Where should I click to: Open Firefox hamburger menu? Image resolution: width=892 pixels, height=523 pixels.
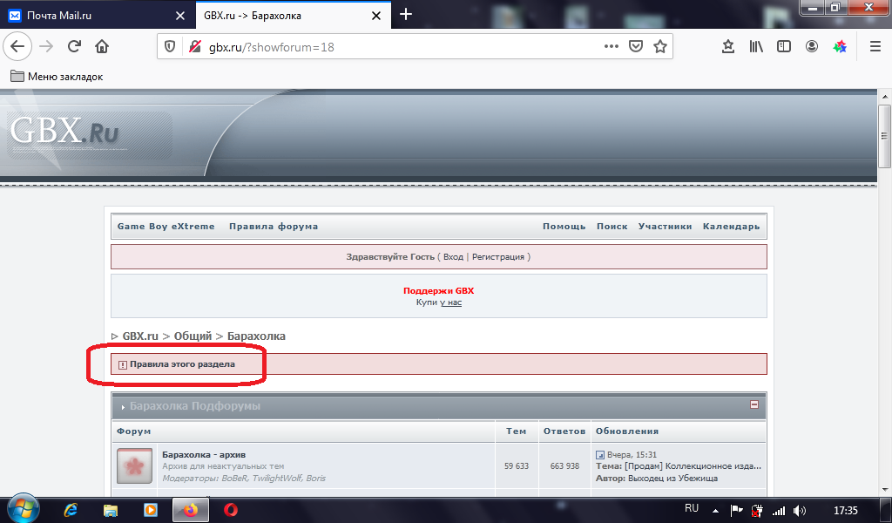pyautogui.click(x=875, y=47)
